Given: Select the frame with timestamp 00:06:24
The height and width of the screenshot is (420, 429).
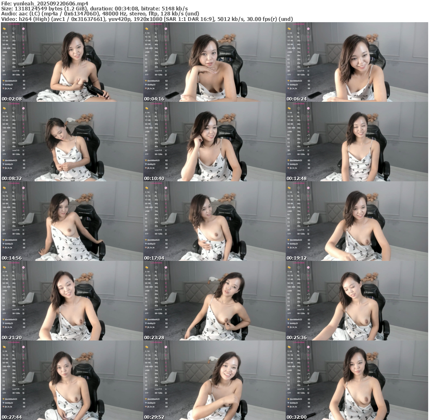Looking at the screenshot, I should 357,62.
